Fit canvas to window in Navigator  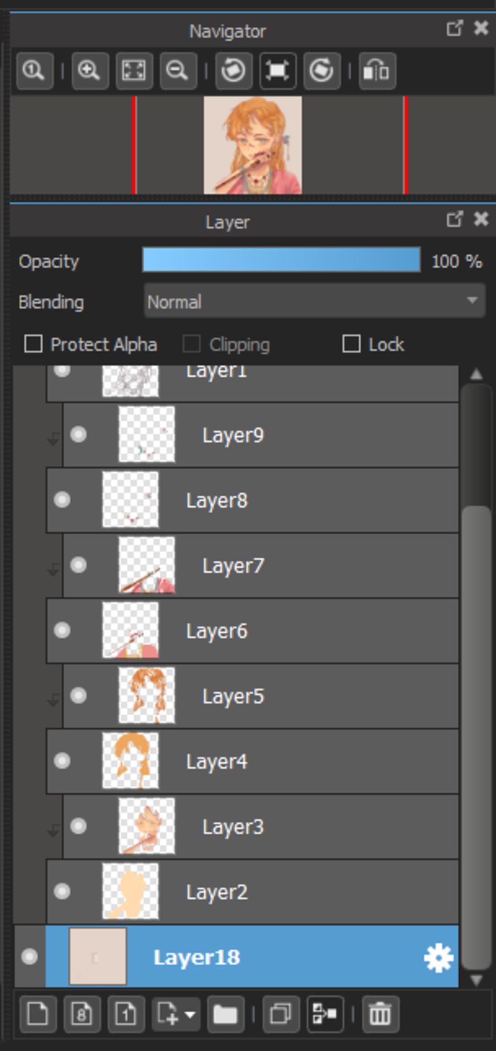click(134, 71)
